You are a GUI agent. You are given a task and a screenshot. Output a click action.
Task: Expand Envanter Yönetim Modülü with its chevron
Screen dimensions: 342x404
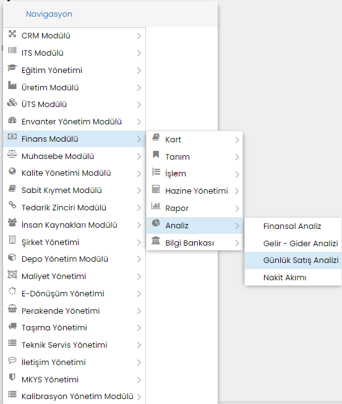pyautogui.click(x=139, y=122)
